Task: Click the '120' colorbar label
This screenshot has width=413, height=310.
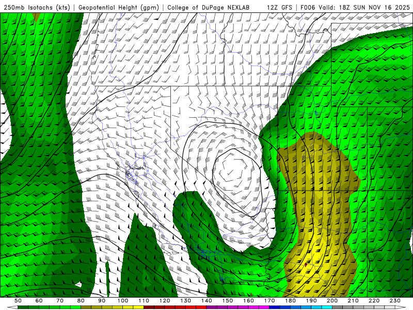Action: coord(165,301)
